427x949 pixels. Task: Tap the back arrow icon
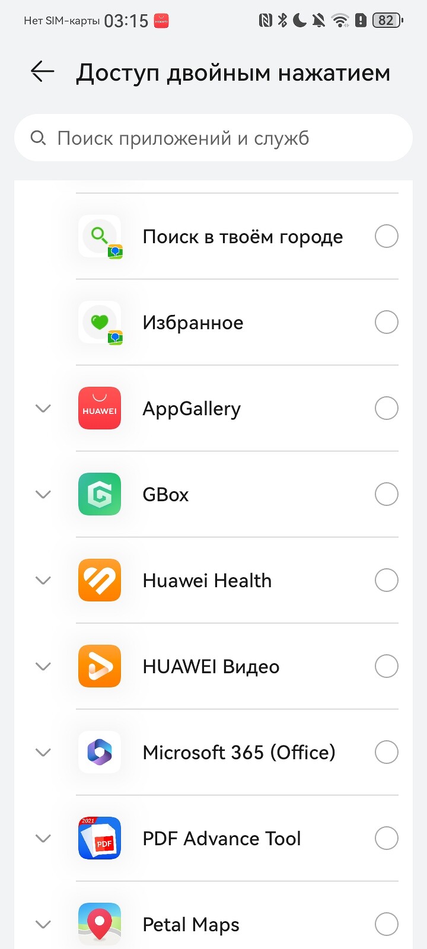(x=43, y=72)
